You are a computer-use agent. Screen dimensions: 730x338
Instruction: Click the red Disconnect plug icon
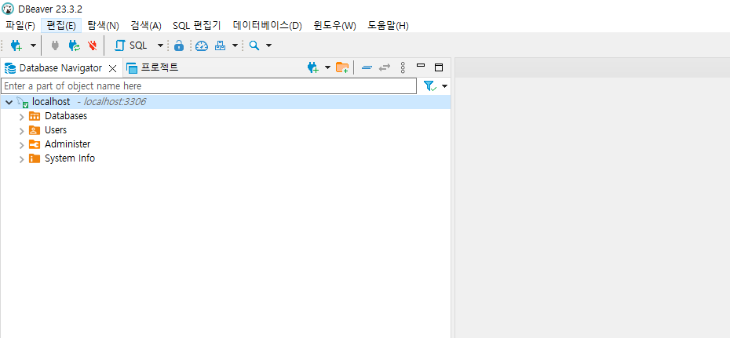point(92,45)
